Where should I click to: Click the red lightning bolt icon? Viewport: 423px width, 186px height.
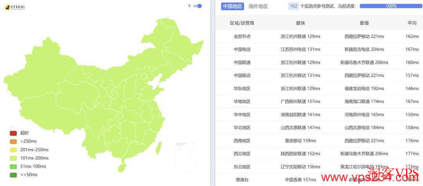[190, 6]
